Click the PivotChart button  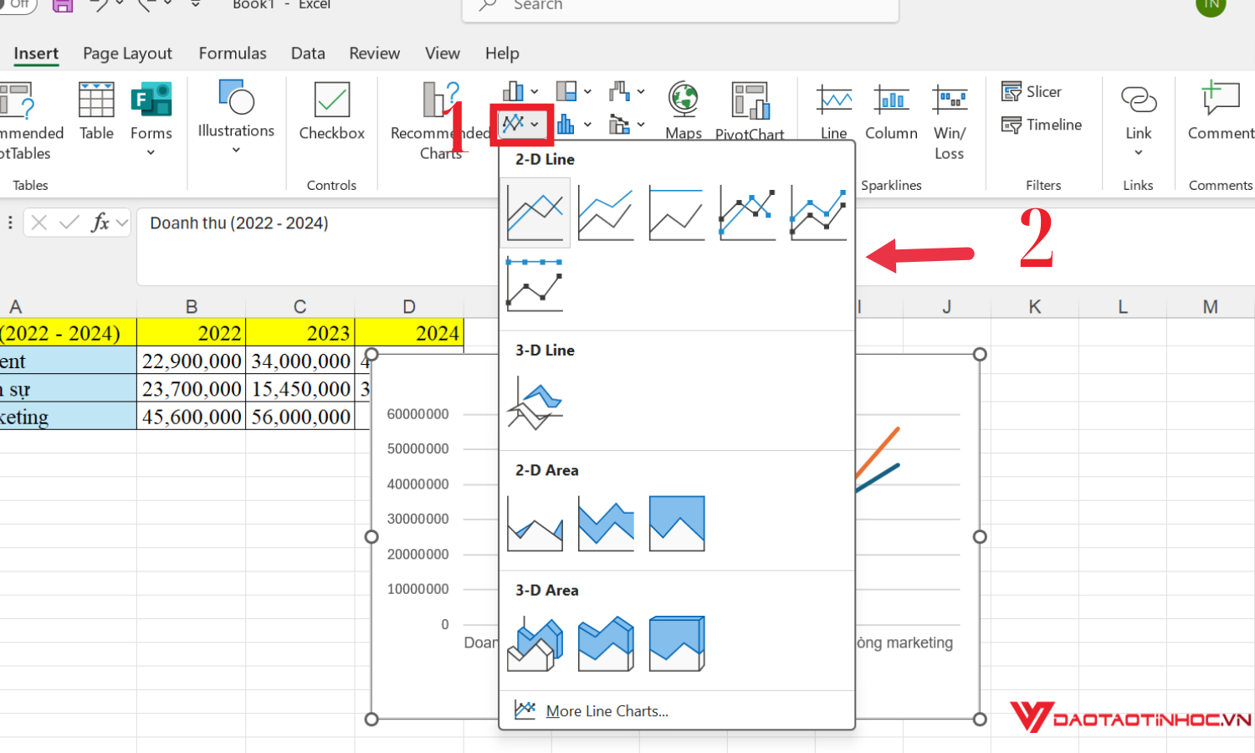coord(750,110)
